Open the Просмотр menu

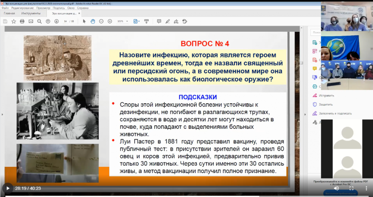tap(43, 8)
